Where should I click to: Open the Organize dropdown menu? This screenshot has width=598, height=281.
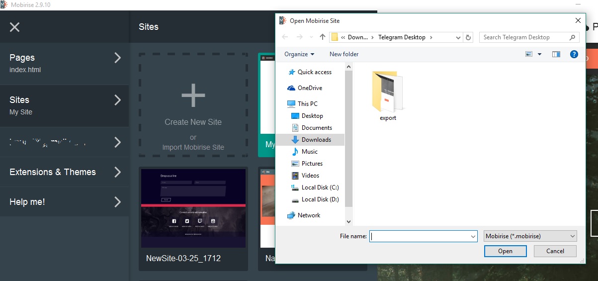click(x=299, y=54)
